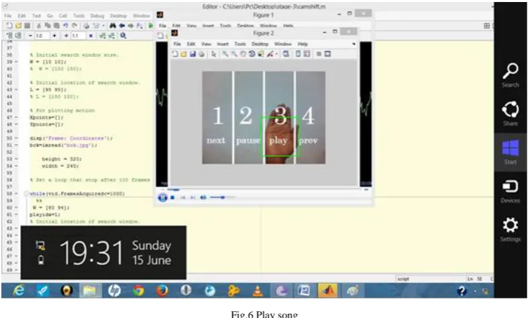The image size is (530, 318).
Task: Run script with green play icon
Action: (x=150, y=26)
